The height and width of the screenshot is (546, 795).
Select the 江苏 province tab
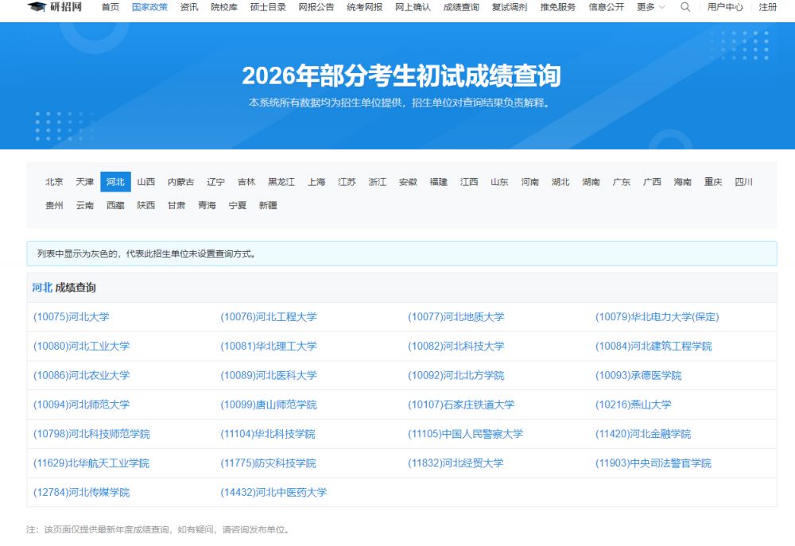click(x=347, y=181)
